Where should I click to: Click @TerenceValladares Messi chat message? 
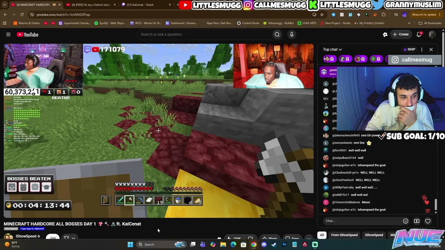tap(347, 202)
